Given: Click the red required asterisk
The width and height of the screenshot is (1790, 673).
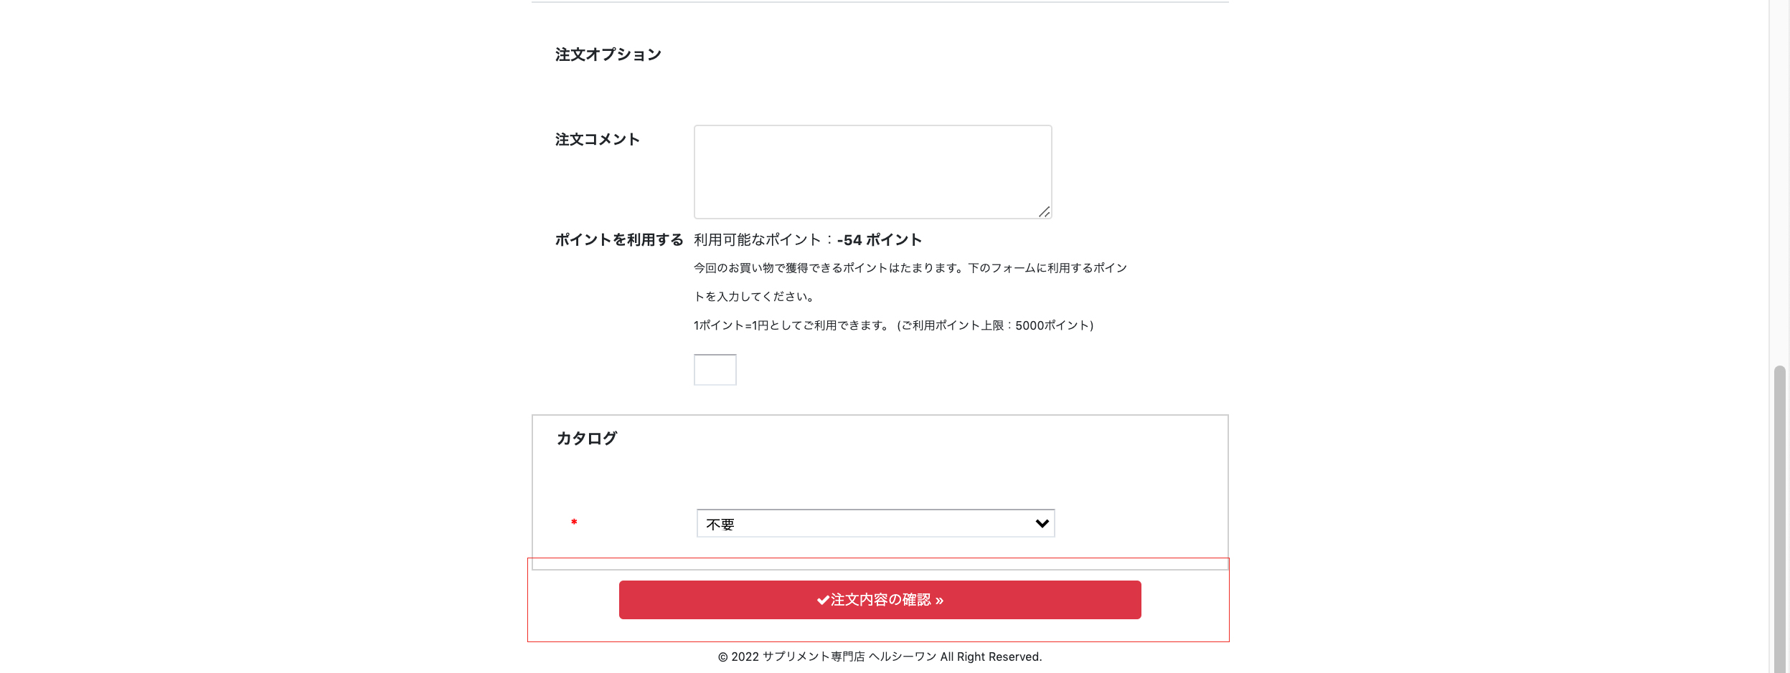Looking at the screenshot, I should pyautogui.click(x=574, y=522).
